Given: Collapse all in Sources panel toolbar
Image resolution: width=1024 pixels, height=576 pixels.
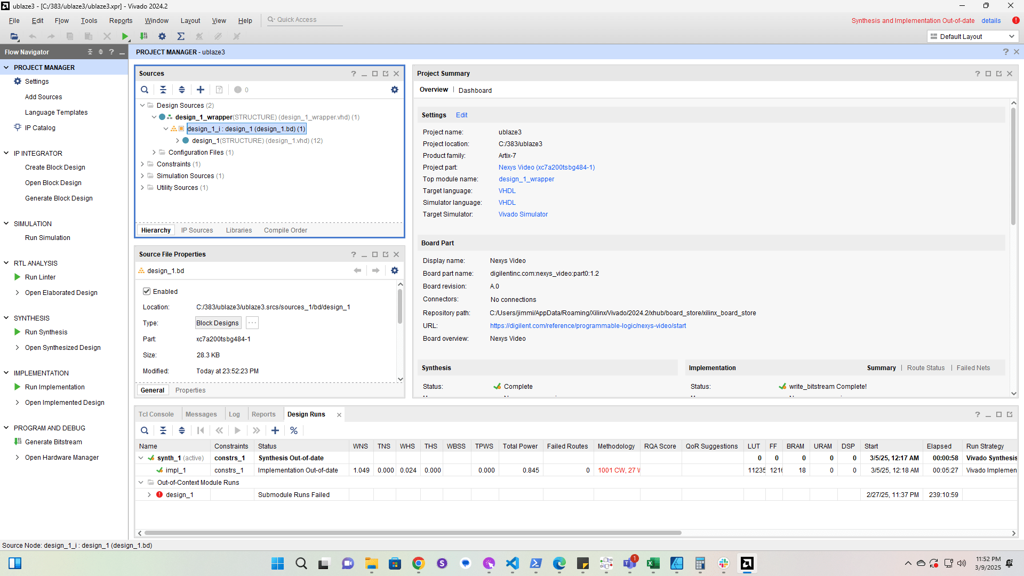Looking at the screenshot, I should [x=163, y=90].
